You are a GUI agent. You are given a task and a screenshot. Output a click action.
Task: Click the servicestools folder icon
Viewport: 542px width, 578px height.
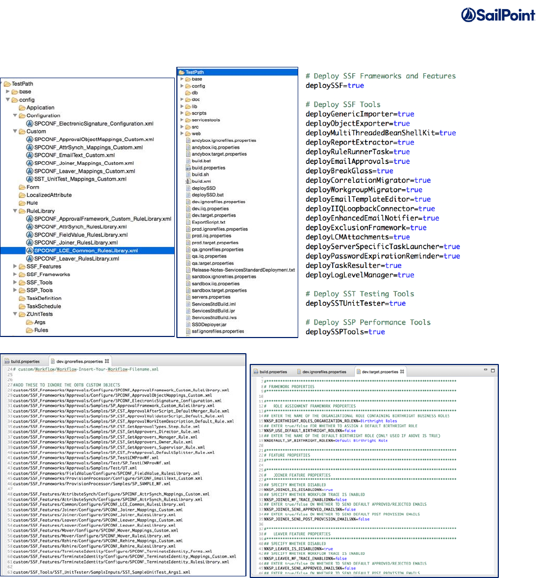(188, 120)
